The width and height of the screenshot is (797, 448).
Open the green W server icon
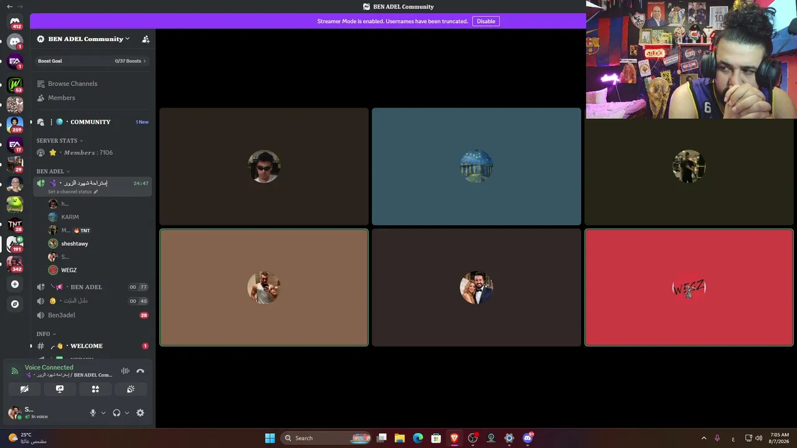coord(15,84)
